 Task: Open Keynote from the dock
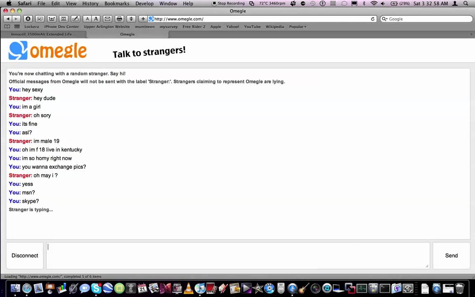[49, 288]
